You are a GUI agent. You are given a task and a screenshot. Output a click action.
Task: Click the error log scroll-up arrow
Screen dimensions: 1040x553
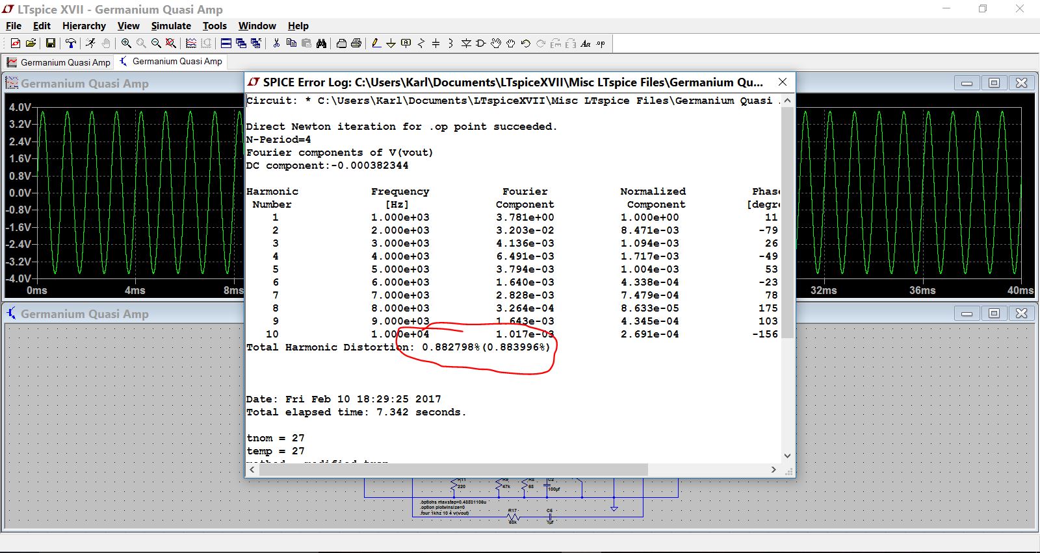tap(787, 101)
